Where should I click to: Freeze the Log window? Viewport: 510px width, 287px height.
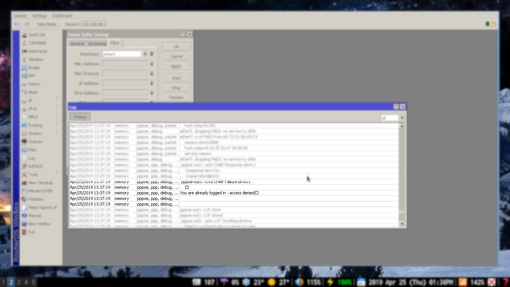tap(80, 117)
